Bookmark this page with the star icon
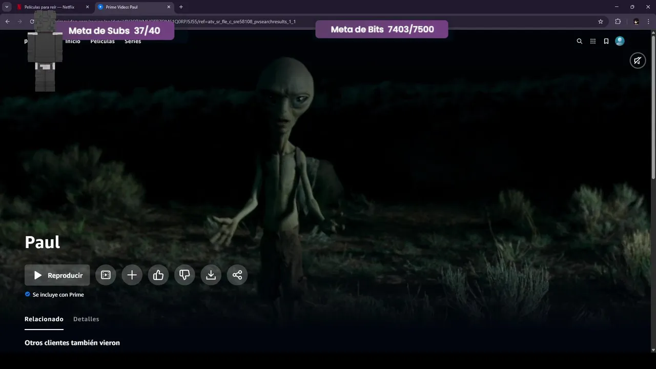 point(601,22)
